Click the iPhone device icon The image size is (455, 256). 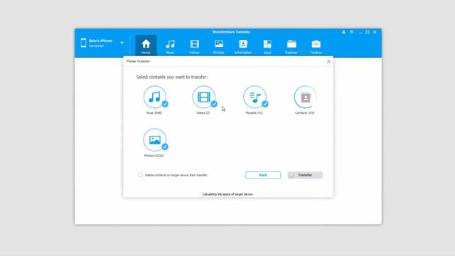click(84, 43)
